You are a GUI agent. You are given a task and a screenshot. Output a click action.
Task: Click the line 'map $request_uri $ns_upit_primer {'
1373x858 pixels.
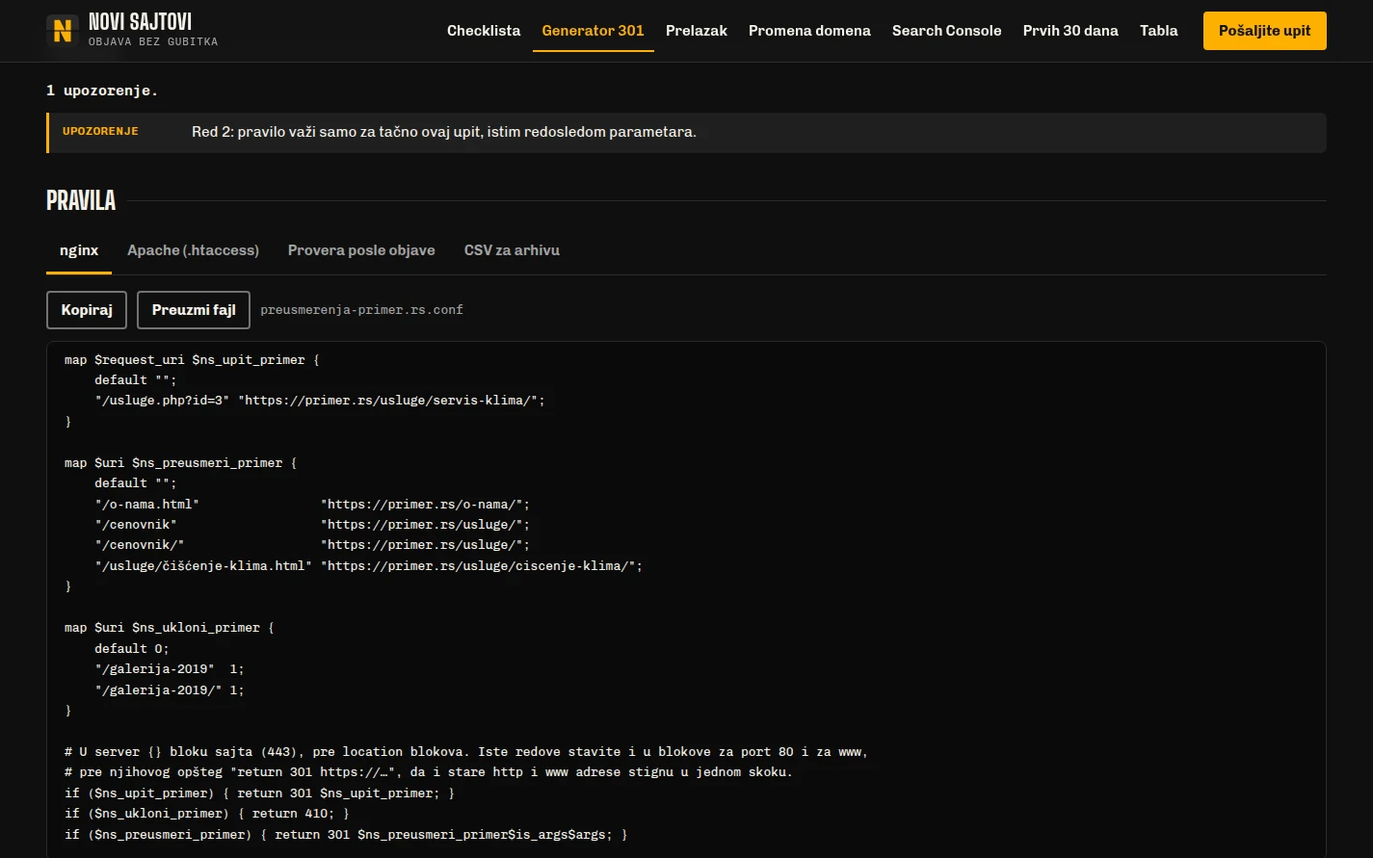[x=192, y=360]
